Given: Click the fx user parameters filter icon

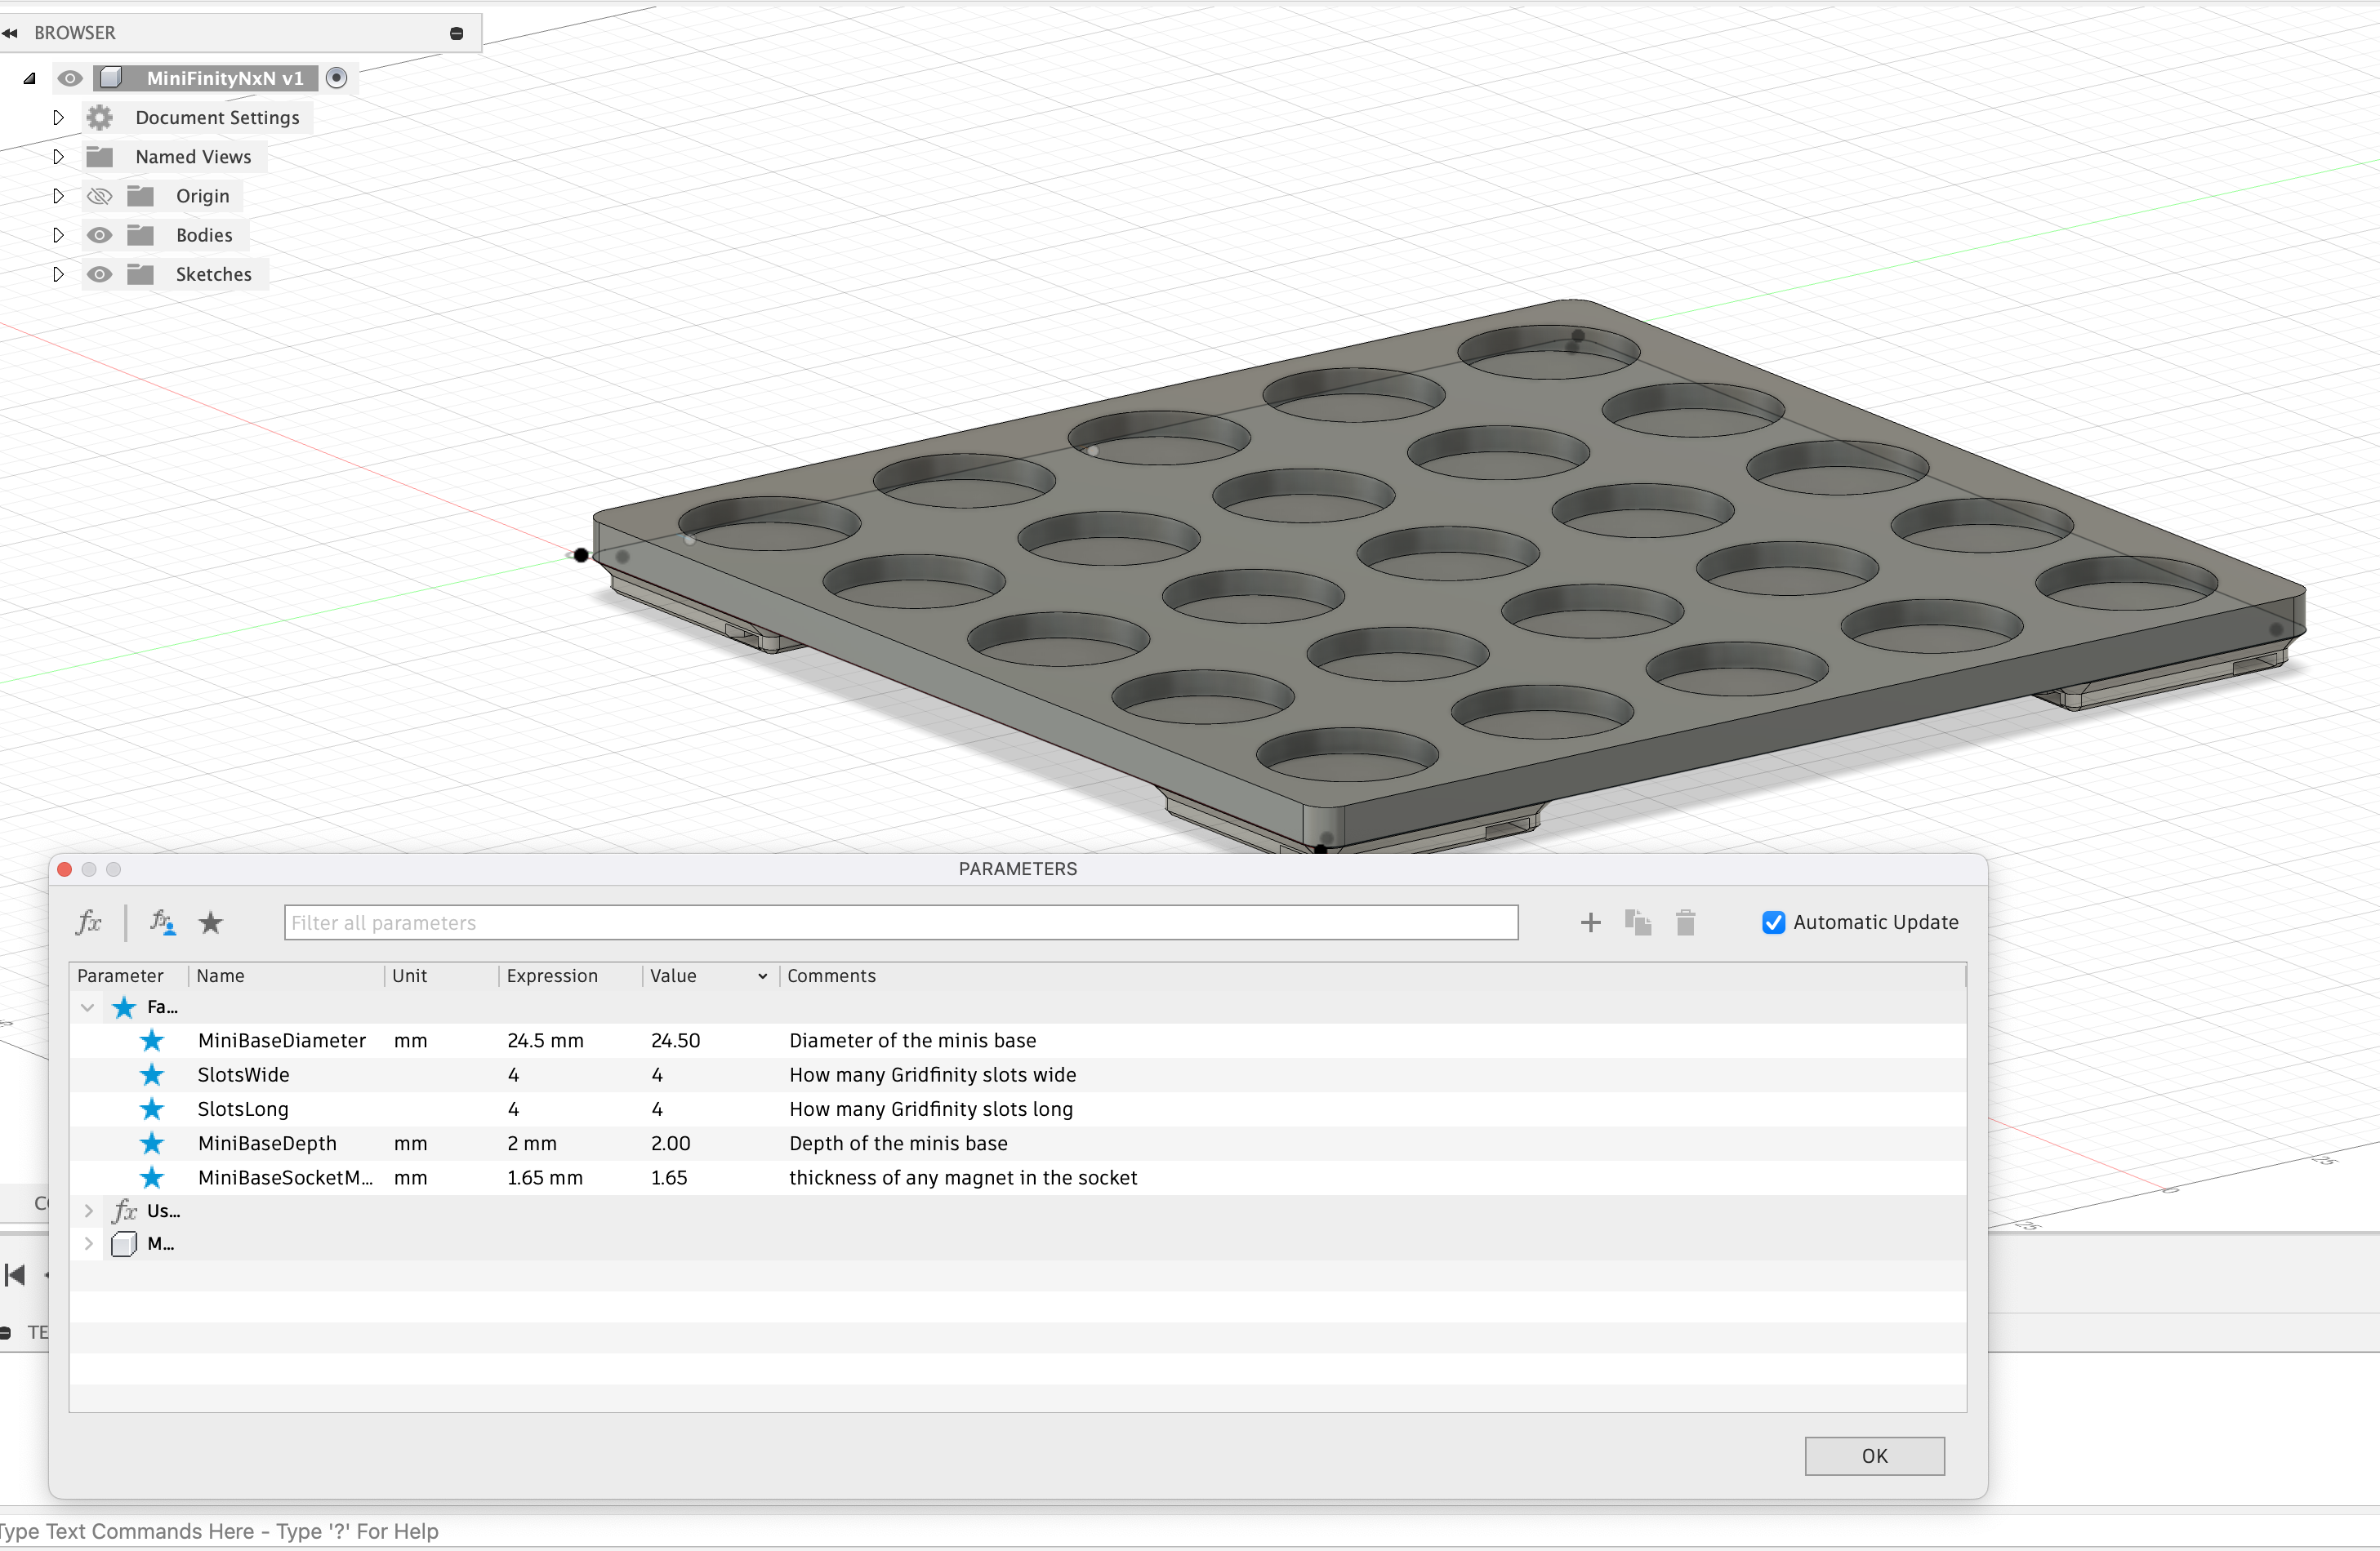Looking at the screenshot, I should pyautogui.click(x=89, y=922).
